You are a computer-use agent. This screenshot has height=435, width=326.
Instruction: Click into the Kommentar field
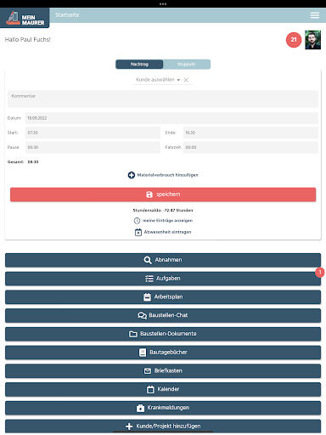click(163, 99)
